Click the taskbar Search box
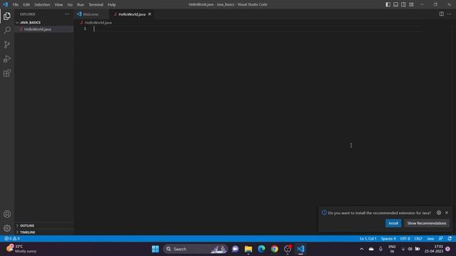The image size is (456, 256). 195,249
